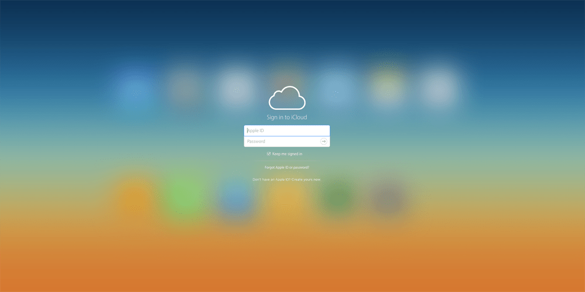Focus the Apple ID input field
585x292 pixels.
[x=287, y=131]
